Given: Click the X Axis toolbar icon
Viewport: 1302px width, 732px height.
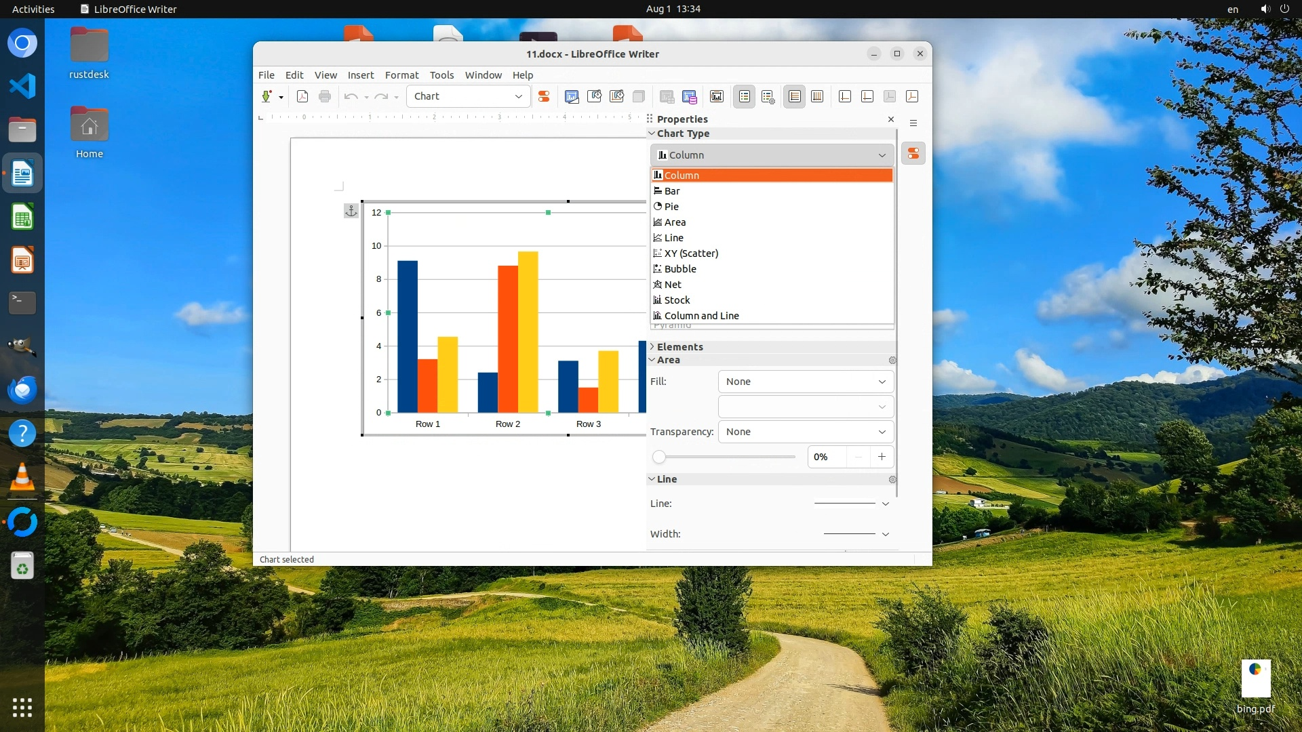Looking at the screenshot, I should 845,96.
